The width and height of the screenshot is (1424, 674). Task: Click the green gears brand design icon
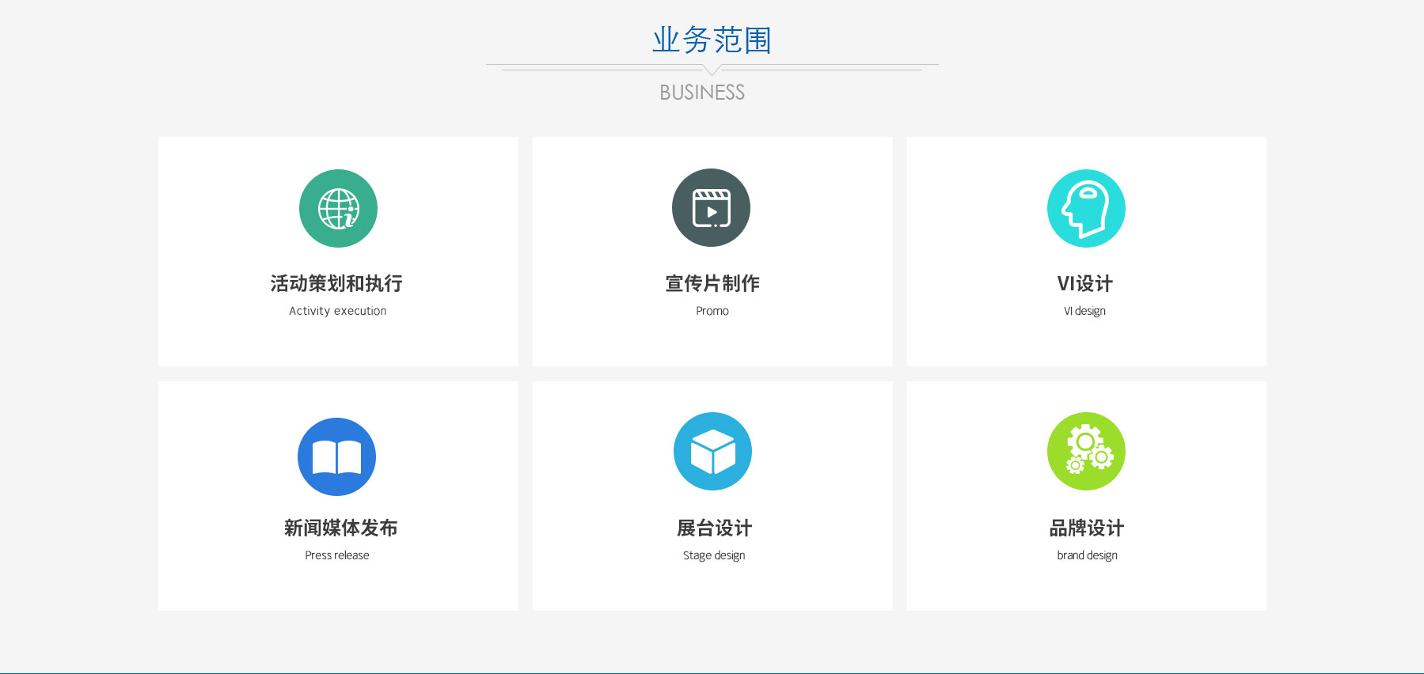click(x=1086, y=451)
